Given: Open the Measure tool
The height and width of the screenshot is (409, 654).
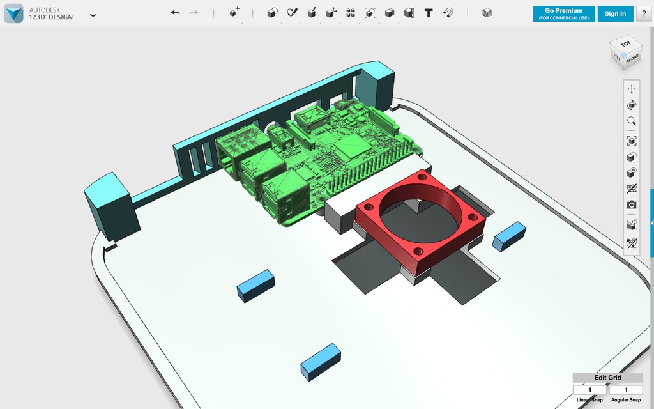Looking at the screenshot, I should [x=409, y=13].
